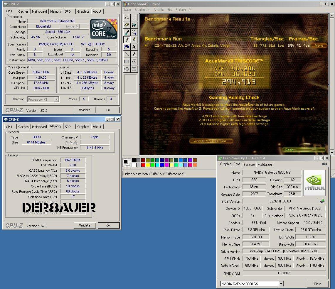
Task: Select the Brush tool in Paint
Action: (x=134, y=40)
